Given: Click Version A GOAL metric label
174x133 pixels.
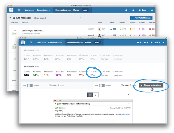Looking at the screenshot, I should tap(94, 55).
